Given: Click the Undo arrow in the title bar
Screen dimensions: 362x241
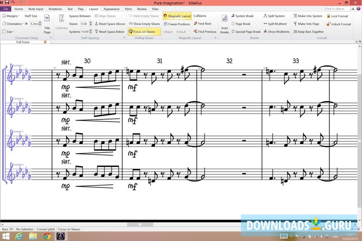Looking at the screenshot, I should coord(13,2).
